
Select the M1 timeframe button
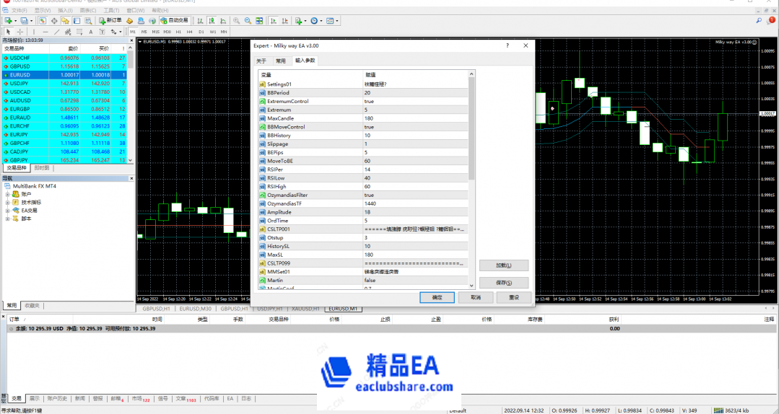[x=133, y=32]
